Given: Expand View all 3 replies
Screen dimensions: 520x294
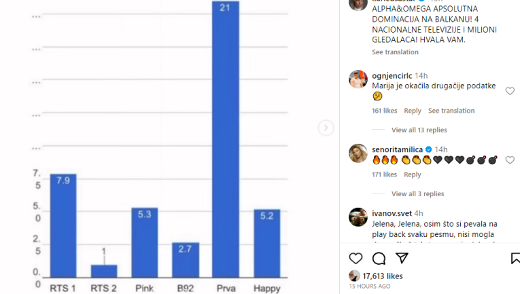Looking at the screenshot, I should click(x=417, y=194).
